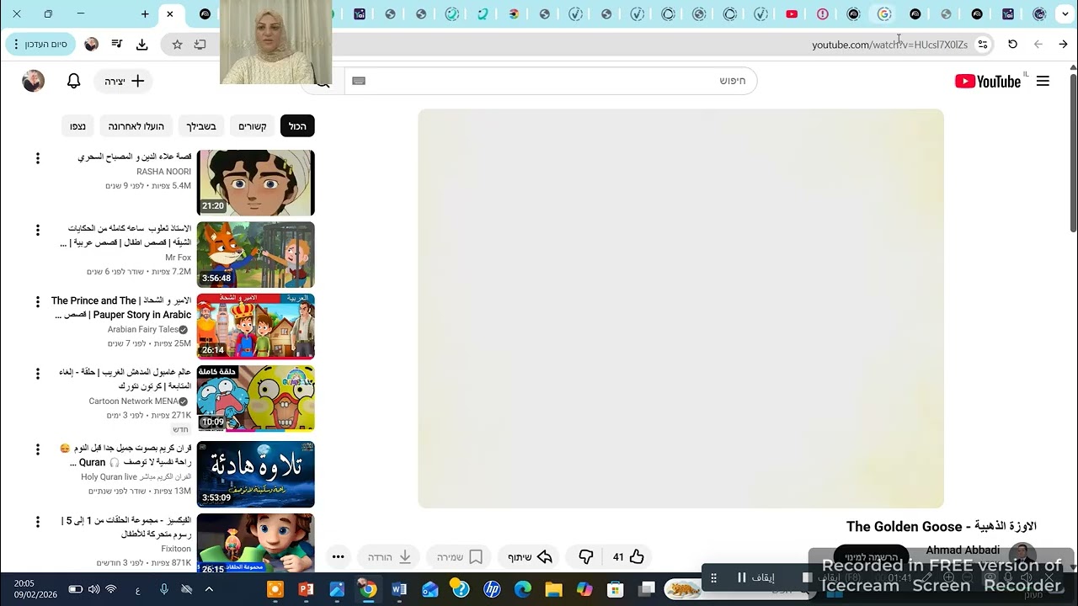Open Fixitoon episodes thumbnail 26:15
The image size is (1078, 606).
coord(256,544)
